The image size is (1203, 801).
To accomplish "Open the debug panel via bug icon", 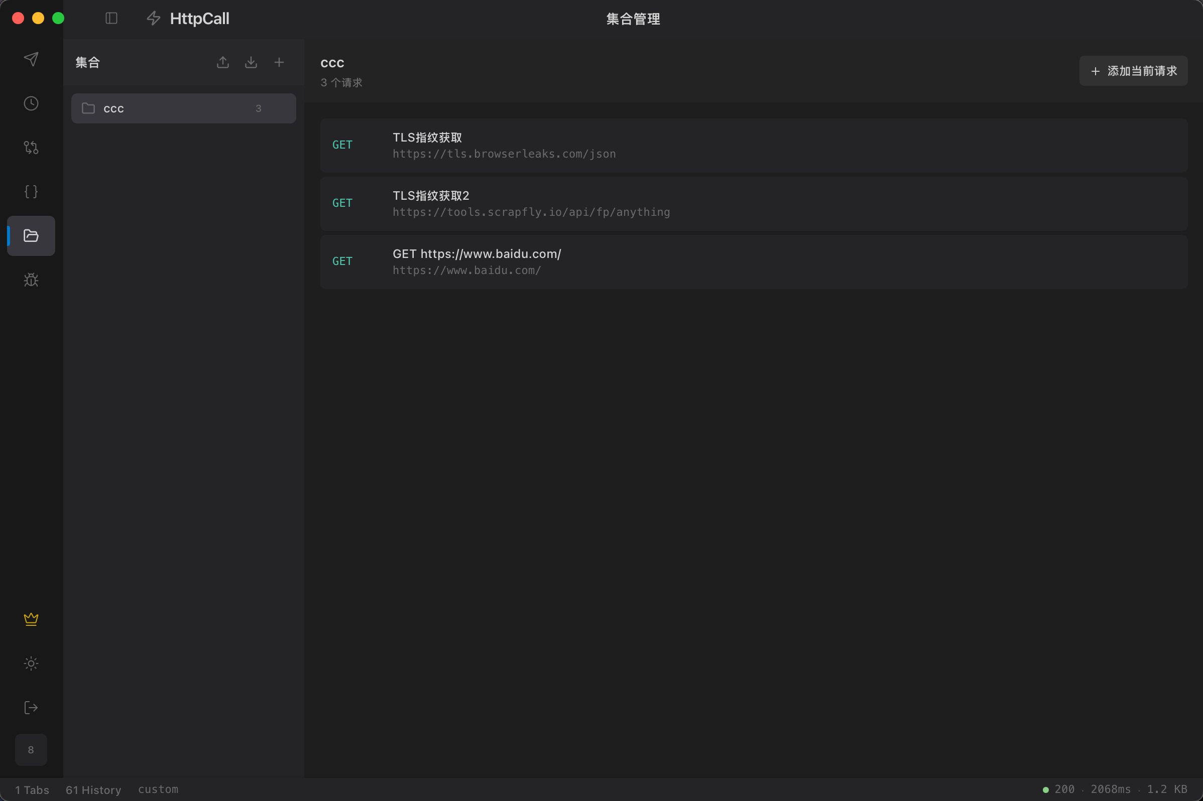I will click(31, 280).
